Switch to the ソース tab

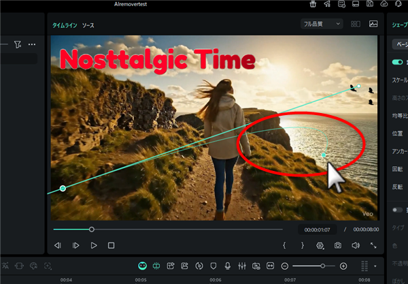(88, 25)
